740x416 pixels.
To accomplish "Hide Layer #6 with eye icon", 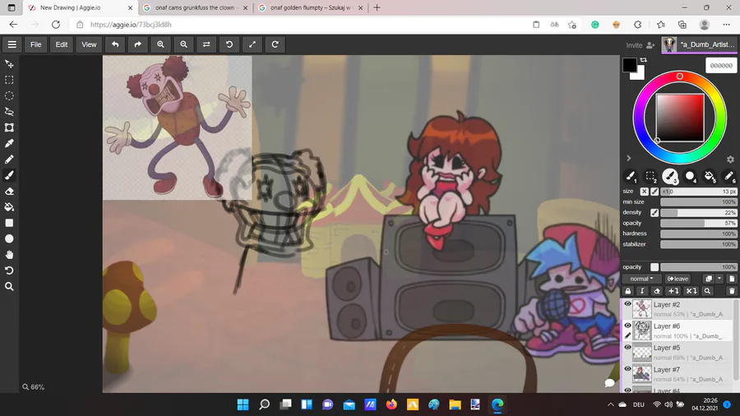I will (627, 326).
